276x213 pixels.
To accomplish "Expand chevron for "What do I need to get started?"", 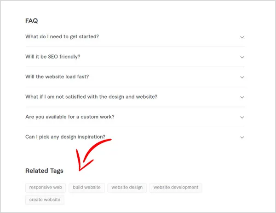I will pos(242,37).
